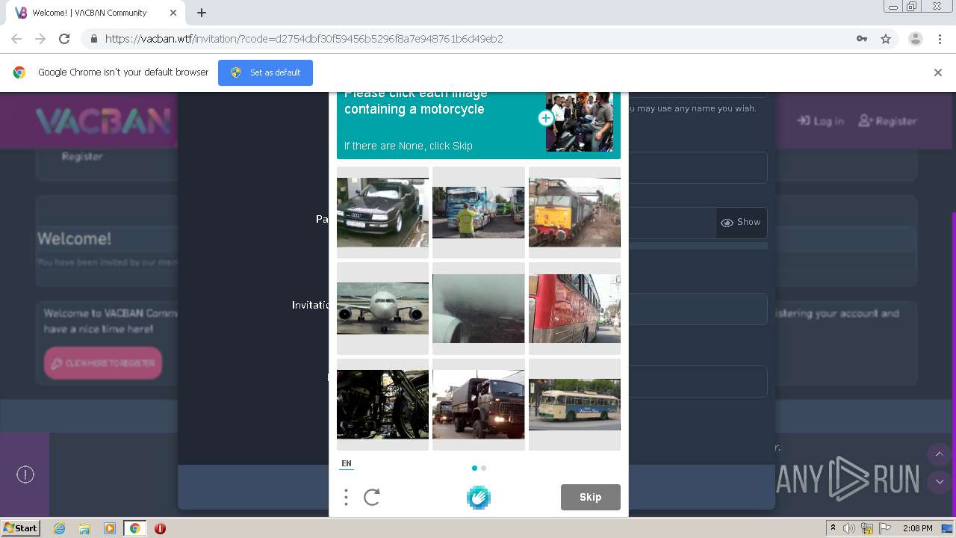The width and height of the screenshot is (956, 538).
Task: Click the Log in link
Action: click(820, 121)
